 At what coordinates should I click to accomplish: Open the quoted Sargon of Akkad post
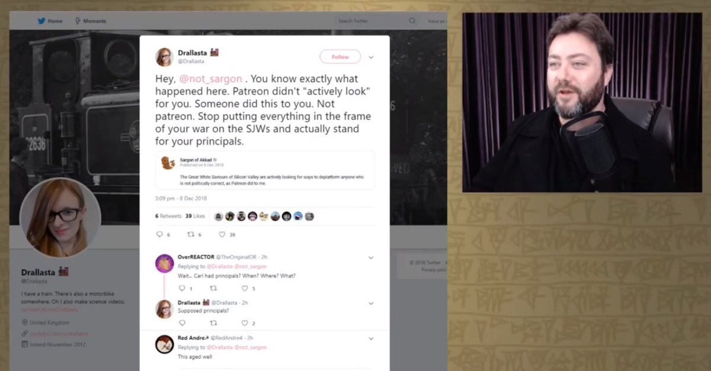(x=265, y=170)
